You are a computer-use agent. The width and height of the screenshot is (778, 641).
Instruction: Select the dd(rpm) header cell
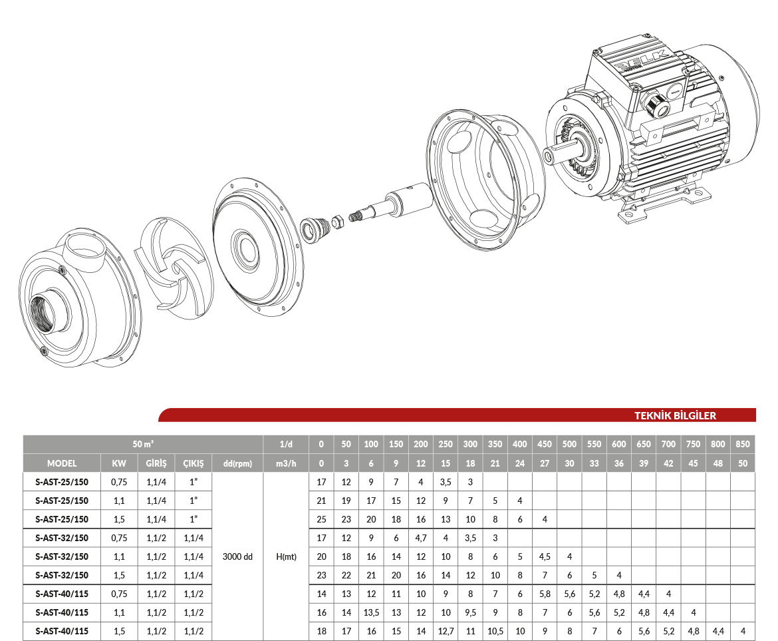[237, 463]
